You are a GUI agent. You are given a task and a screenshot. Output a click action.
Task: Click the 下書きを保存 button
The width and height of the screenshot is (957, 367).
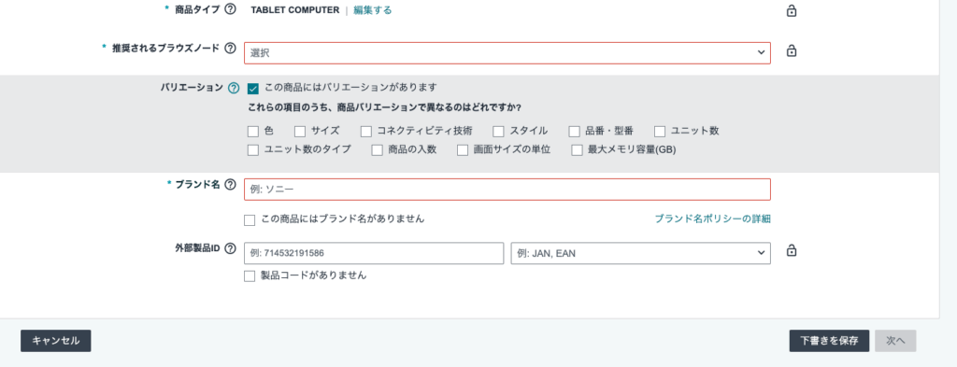pos(829,341)
